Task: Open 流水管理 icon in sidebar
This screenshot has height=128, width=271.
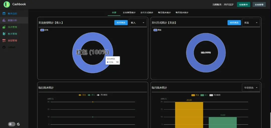Action: coord(4,27)
